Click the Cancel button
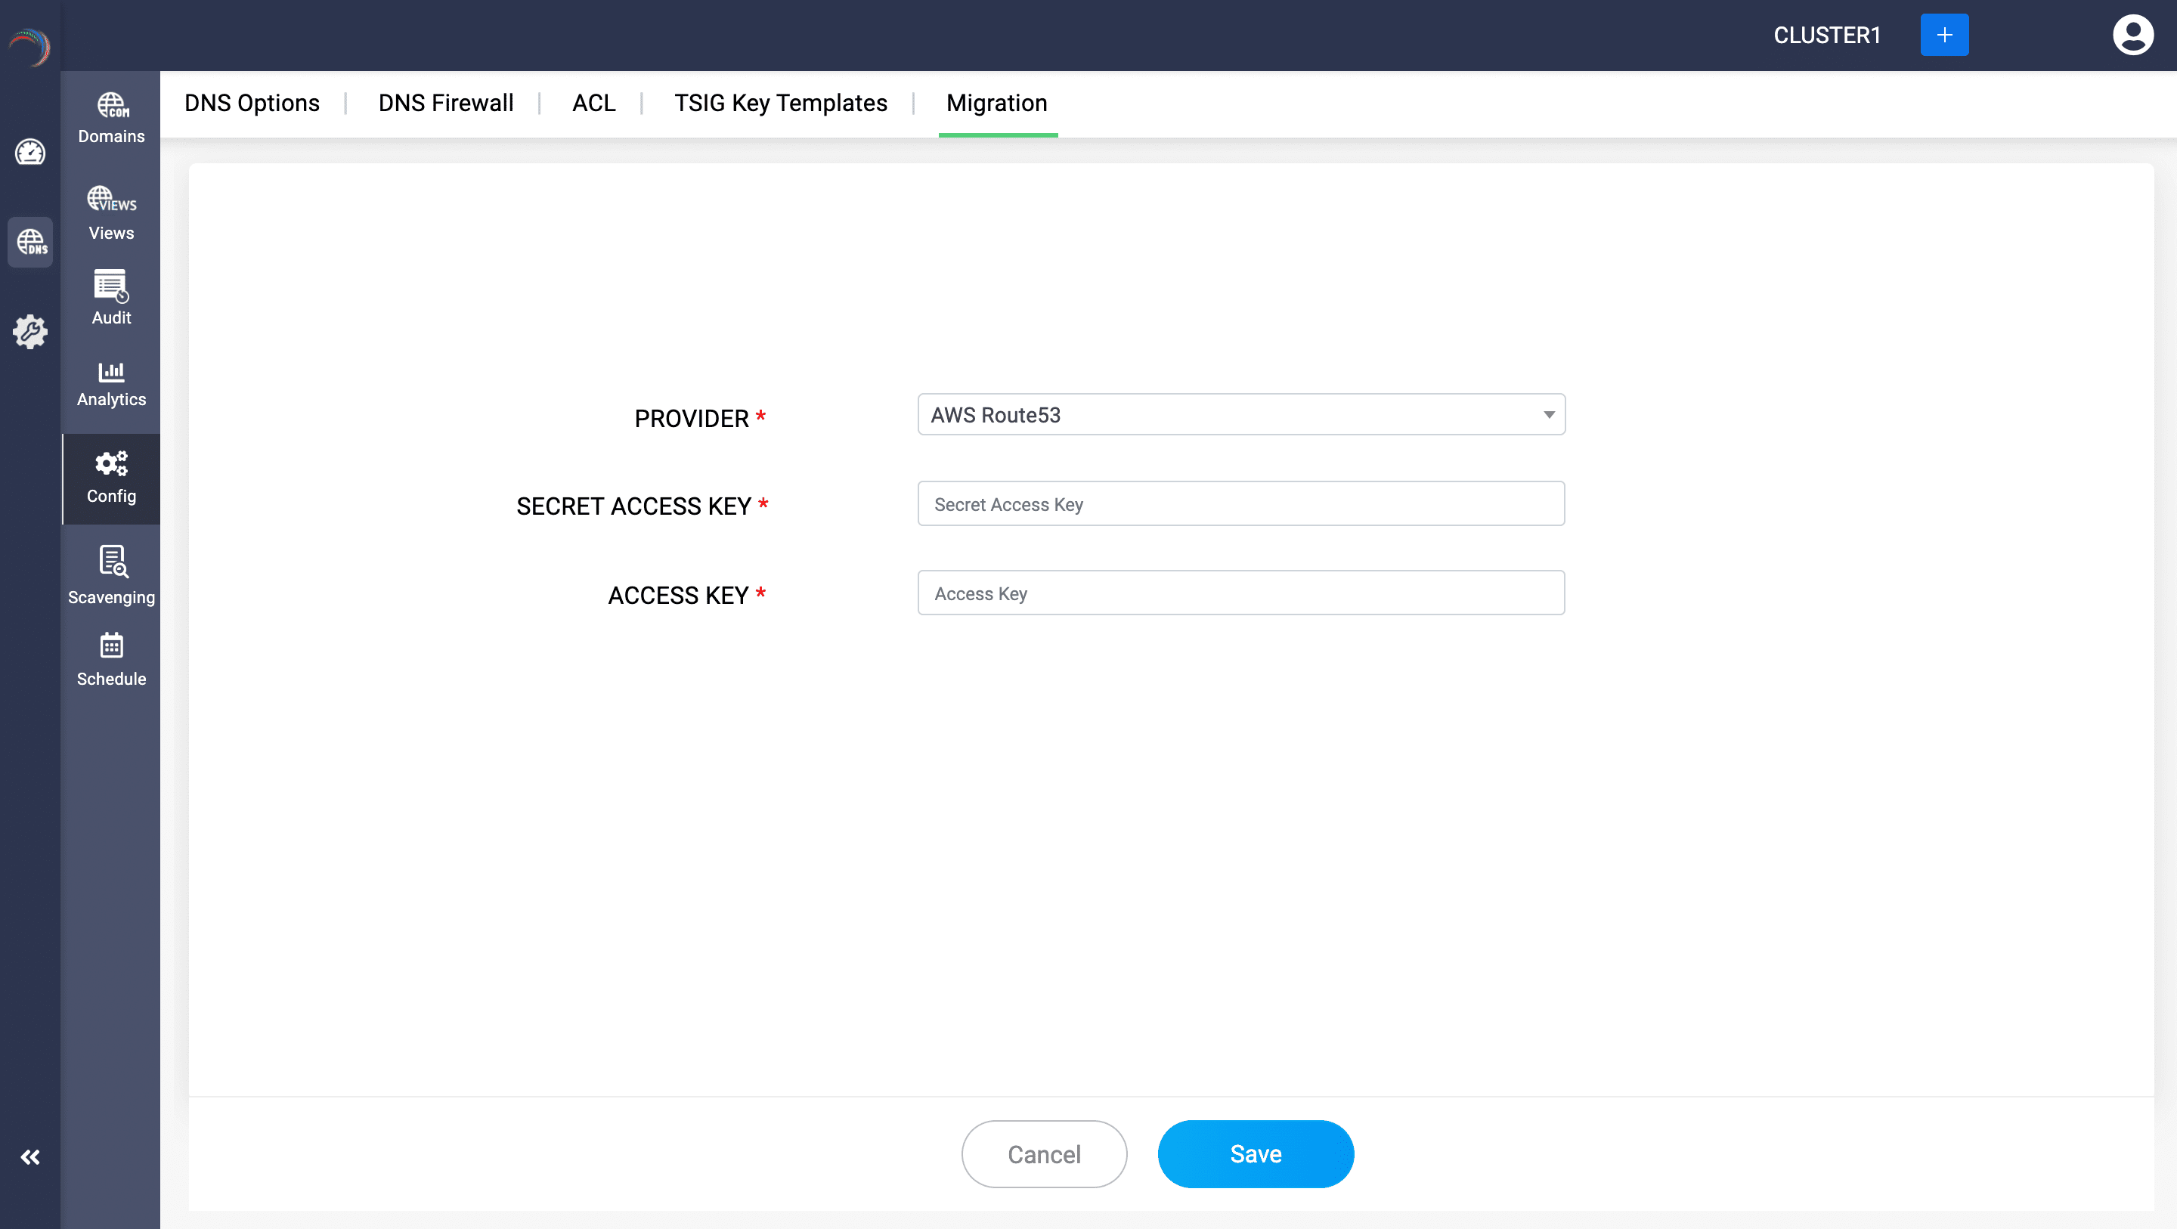This screenshot has height=1229, width=2177. tap(1044, 1153)
